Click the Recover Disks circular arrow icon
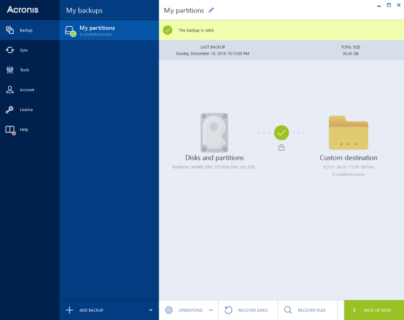 [x=228, y=310]
